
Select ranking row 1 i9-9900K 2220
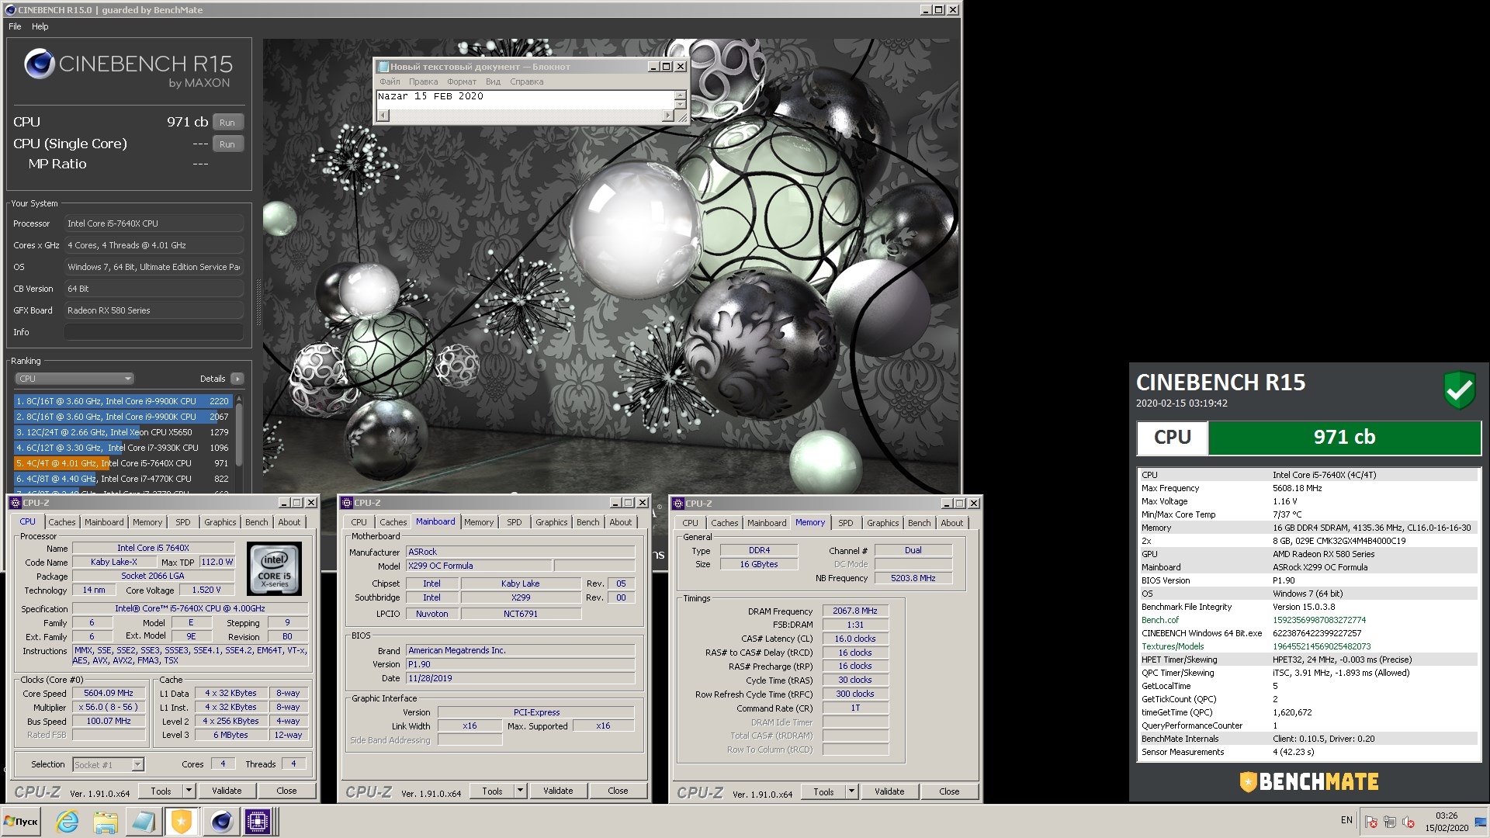click(123, 401)
